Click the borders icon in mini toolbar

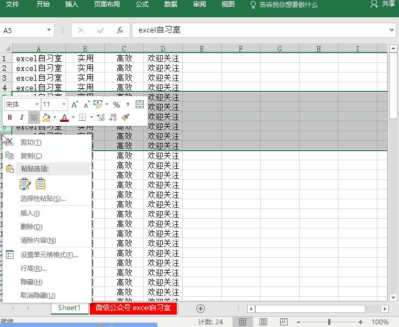pyautogui.click(x=82, y=117)
